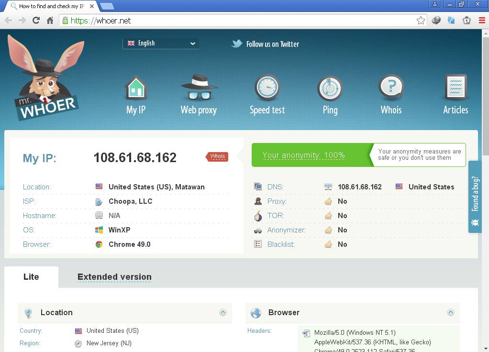
Task: Go to the browser home page
Action: (50, 21)
